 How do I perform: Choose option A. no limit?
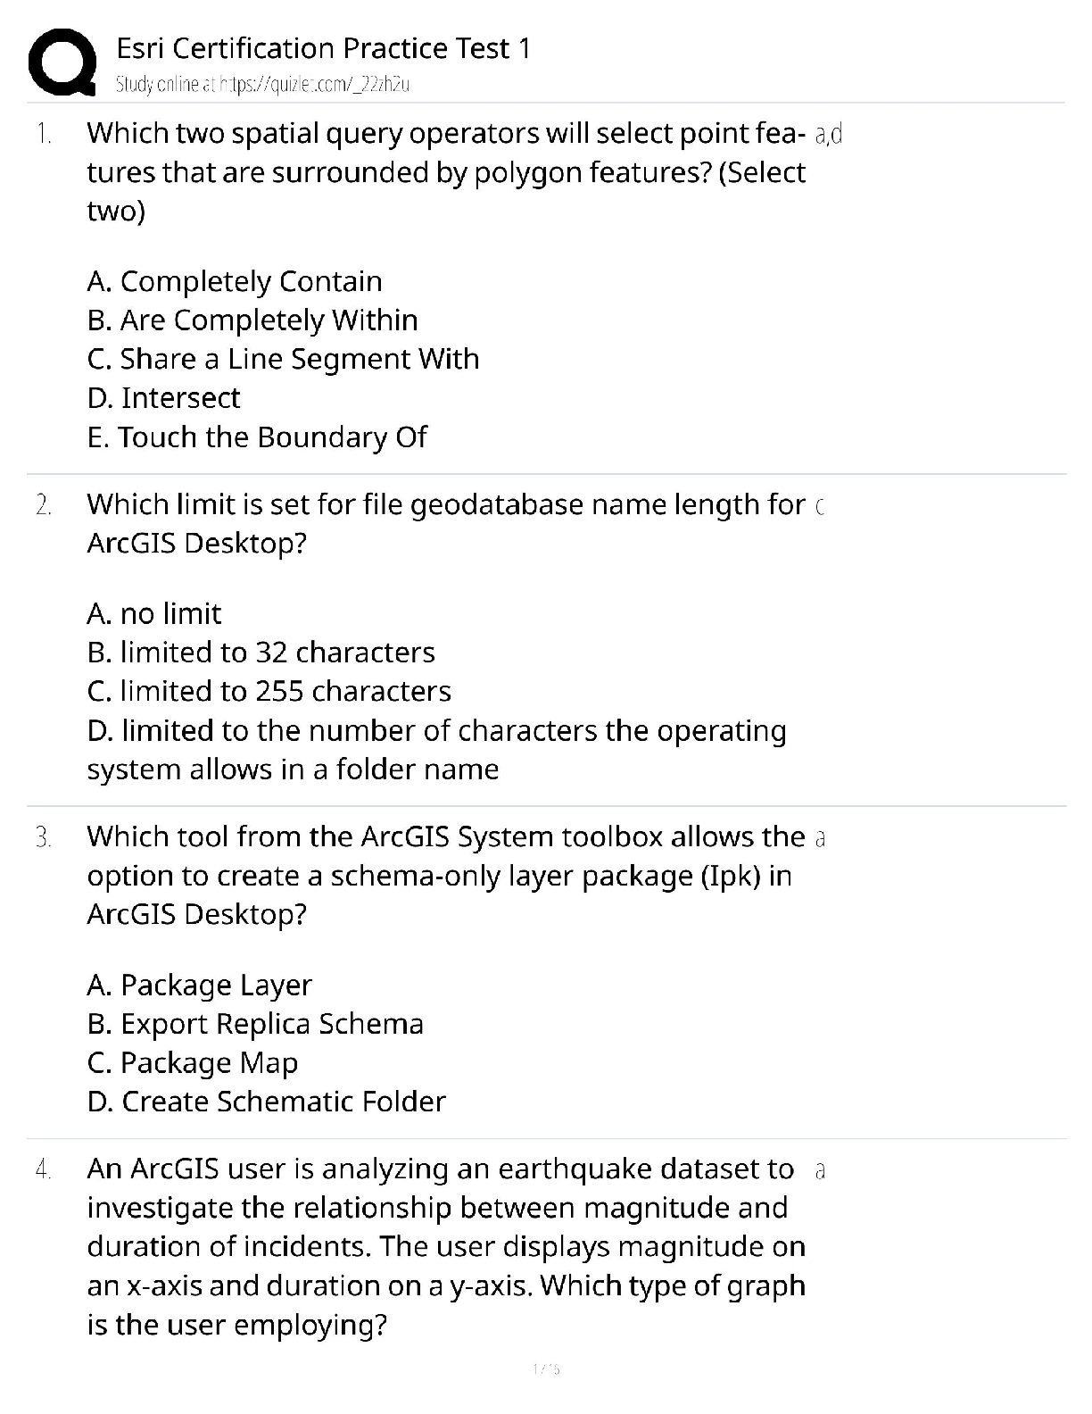click(x=154, y=613)
